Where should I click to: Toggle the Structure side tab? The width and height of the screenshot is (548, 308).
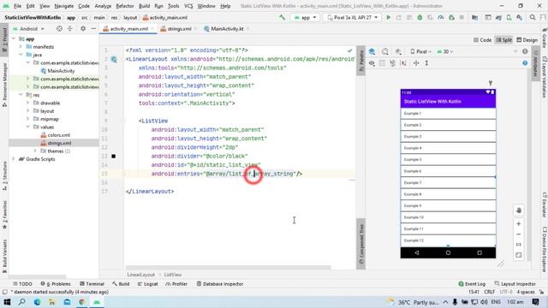pyautogui.click(x=4, y=175)
